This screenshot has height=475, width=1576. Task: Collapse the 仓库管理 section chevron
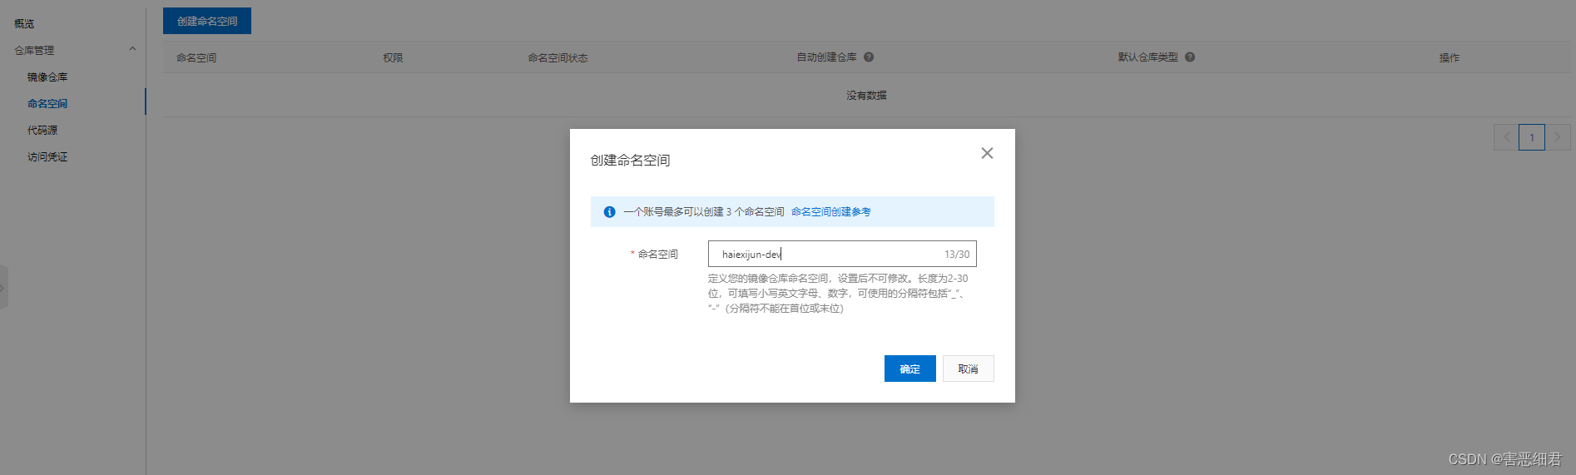click(132, 49)
